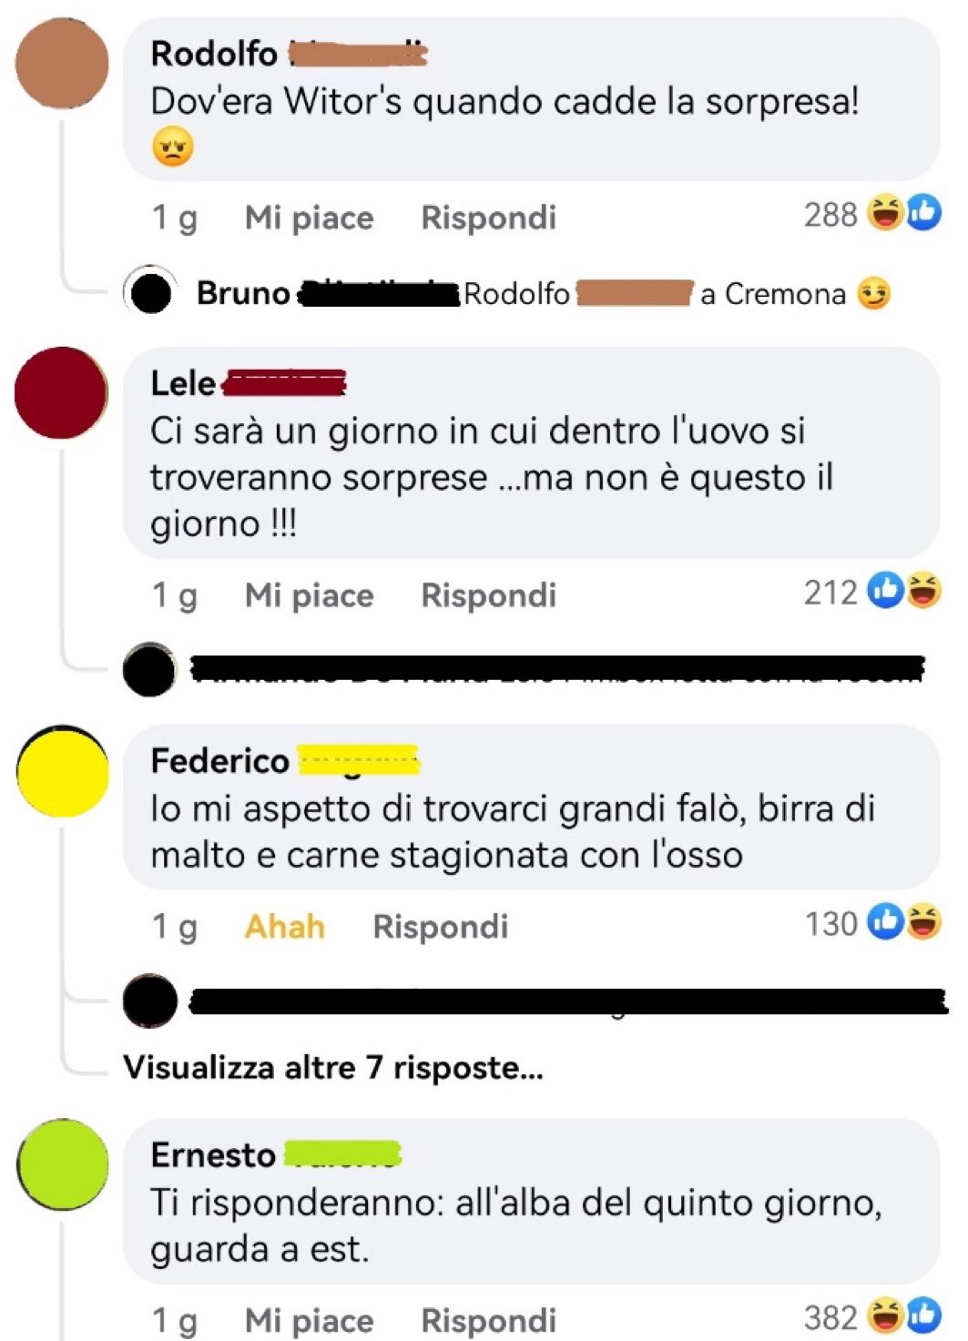The width and height of the screenshot is (968, 1341).
Task: Open Bruno's small black reply avatar
Action: tap(149, 292)
